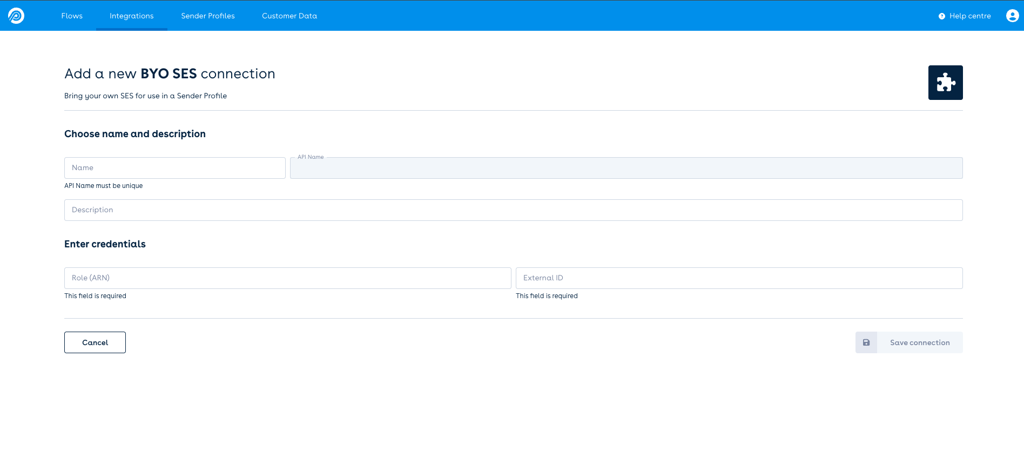This screenshot has height=458, width=1024.
Task: Click the floppy disk save icon
Action: coord(866,342)
